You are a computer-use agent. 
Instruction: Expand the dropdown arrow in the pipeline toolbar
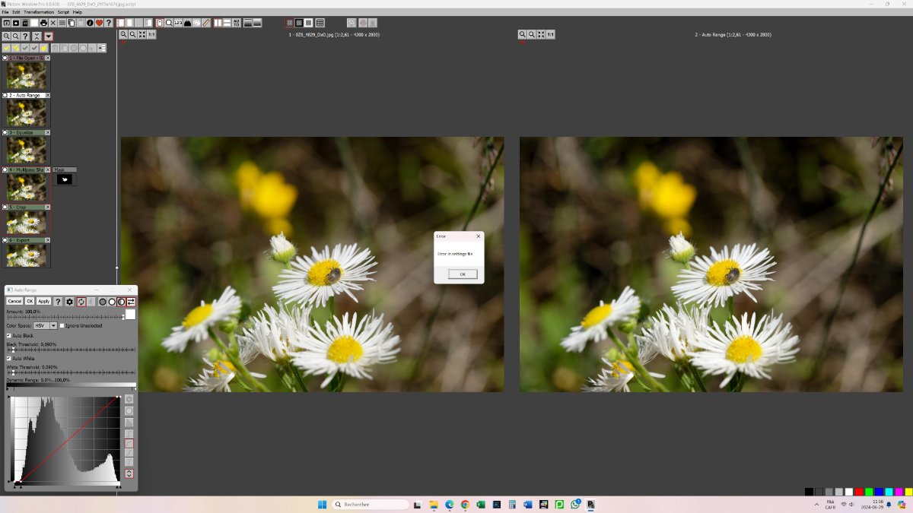tap(49, 36)
